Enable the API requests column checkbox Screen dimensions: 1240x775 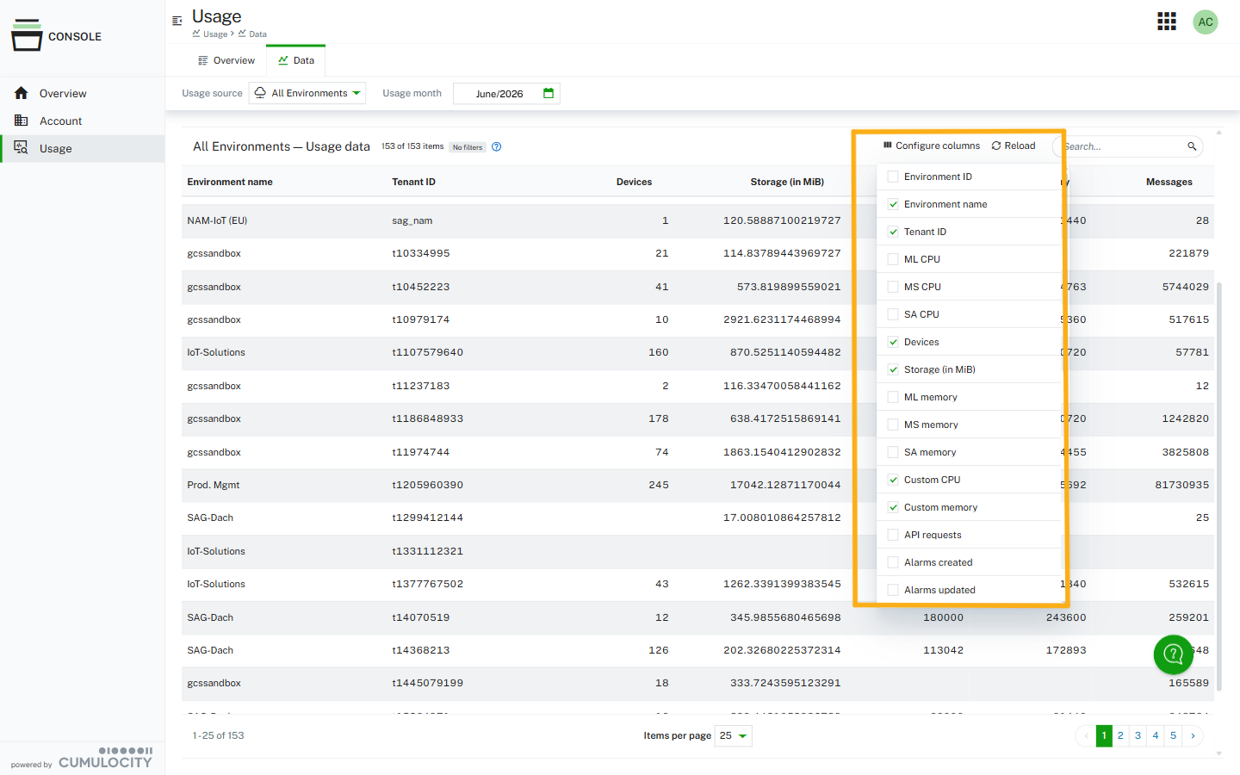tap(893, 535)
